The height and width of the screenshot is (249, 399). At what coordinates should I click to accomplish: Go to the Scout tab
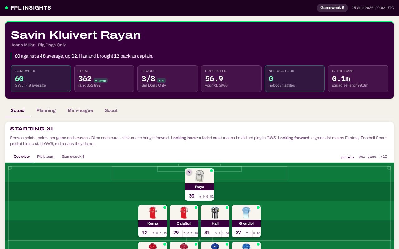coord(111,110)
